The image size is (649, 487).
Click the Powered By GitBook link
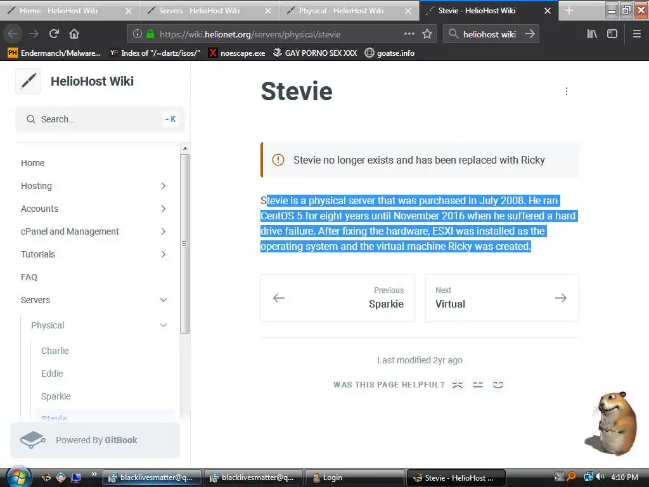tap(95, 440)
